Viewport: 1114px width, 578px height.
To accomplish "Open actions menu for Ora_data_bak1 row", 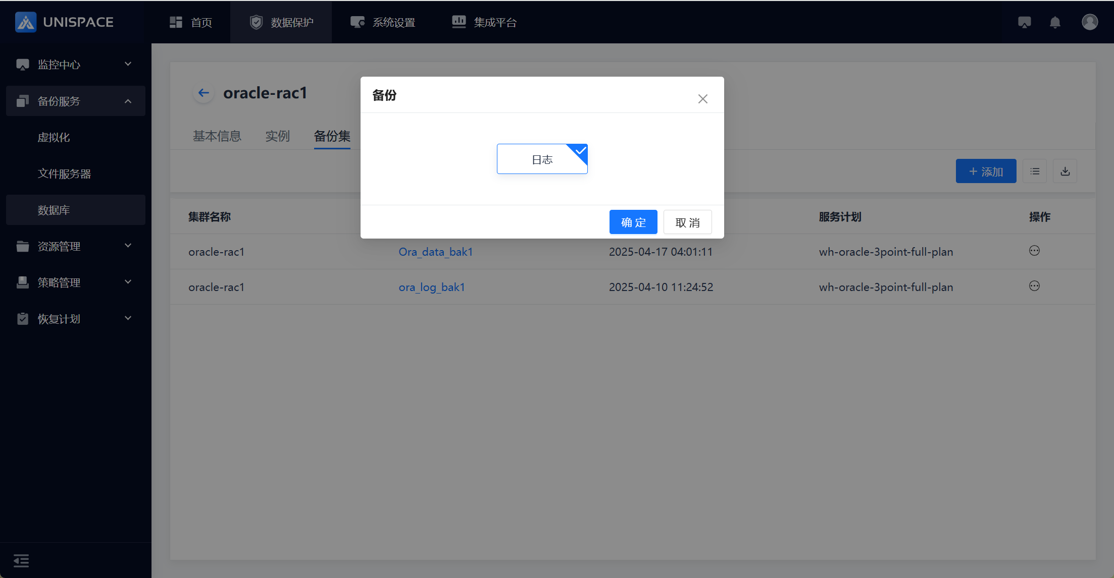I will (x=1034, y=251).
